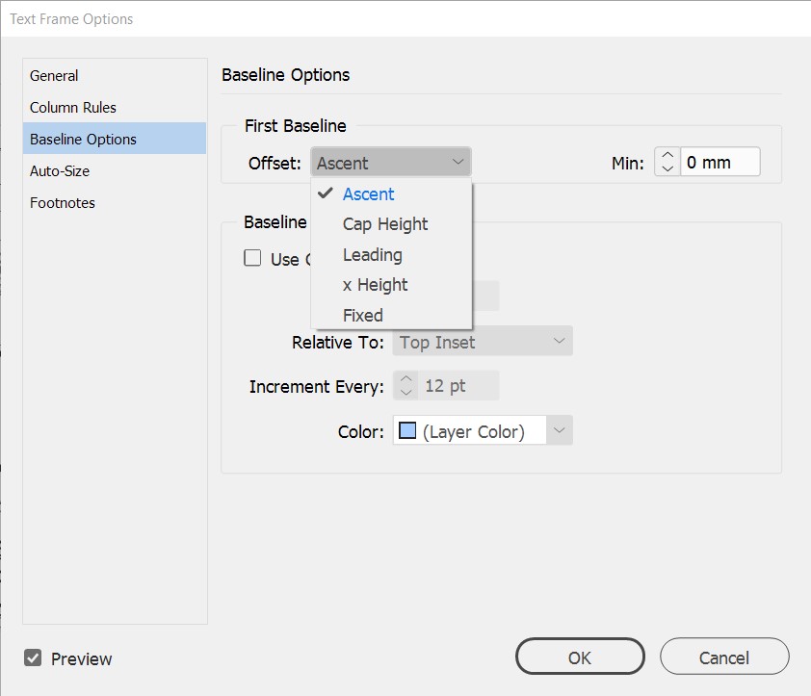Select the Baseline Options category

tap(84, 140)
